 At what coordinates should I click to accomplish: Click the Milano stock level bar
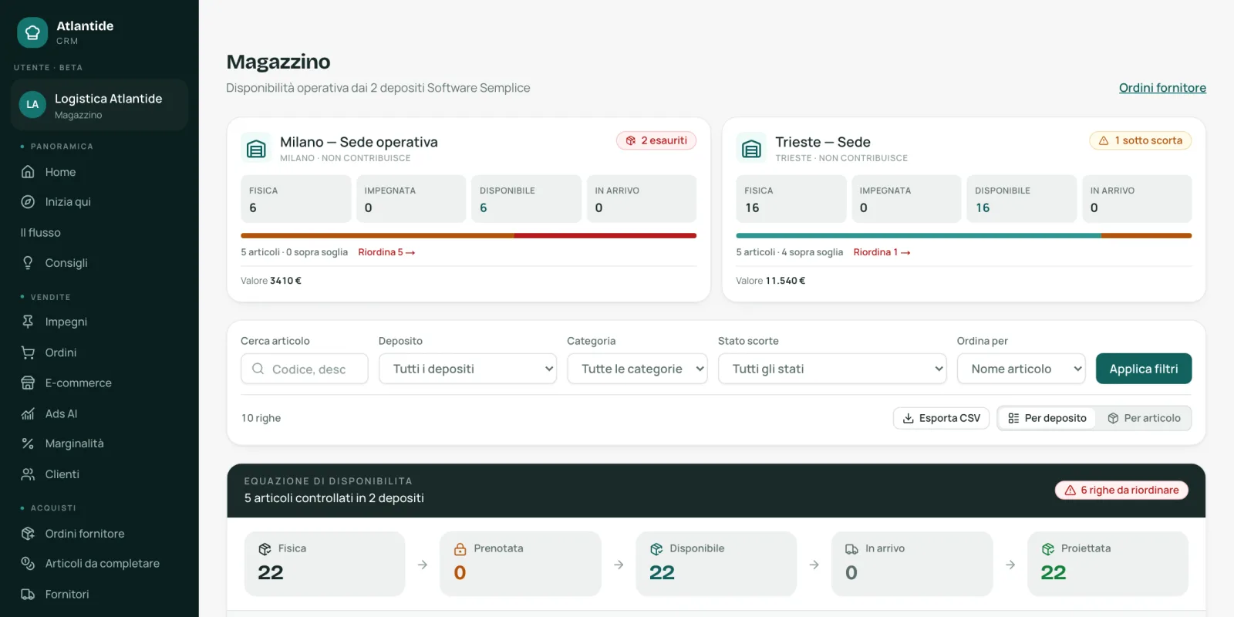click(469, 235)
